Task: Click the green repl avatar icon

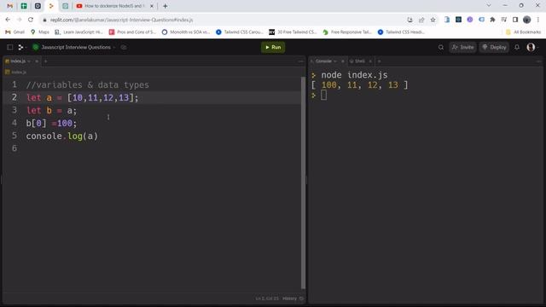Action: 36,47
